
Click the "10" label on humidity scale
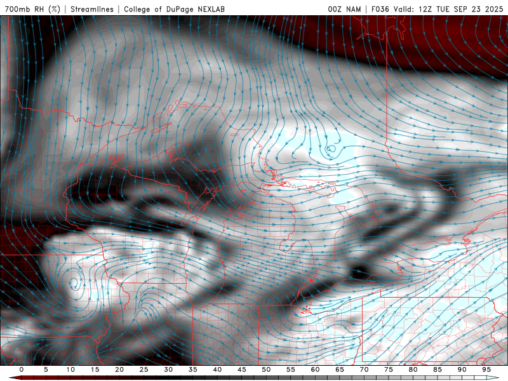pos(70,370)
